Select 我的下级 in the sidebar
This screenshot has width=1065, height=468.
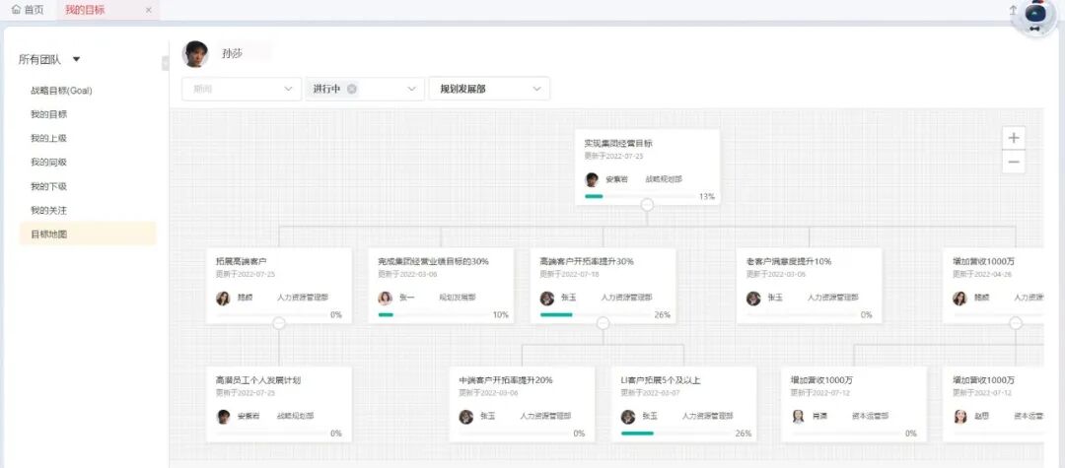pyautogui.click(x=49, y=186)
